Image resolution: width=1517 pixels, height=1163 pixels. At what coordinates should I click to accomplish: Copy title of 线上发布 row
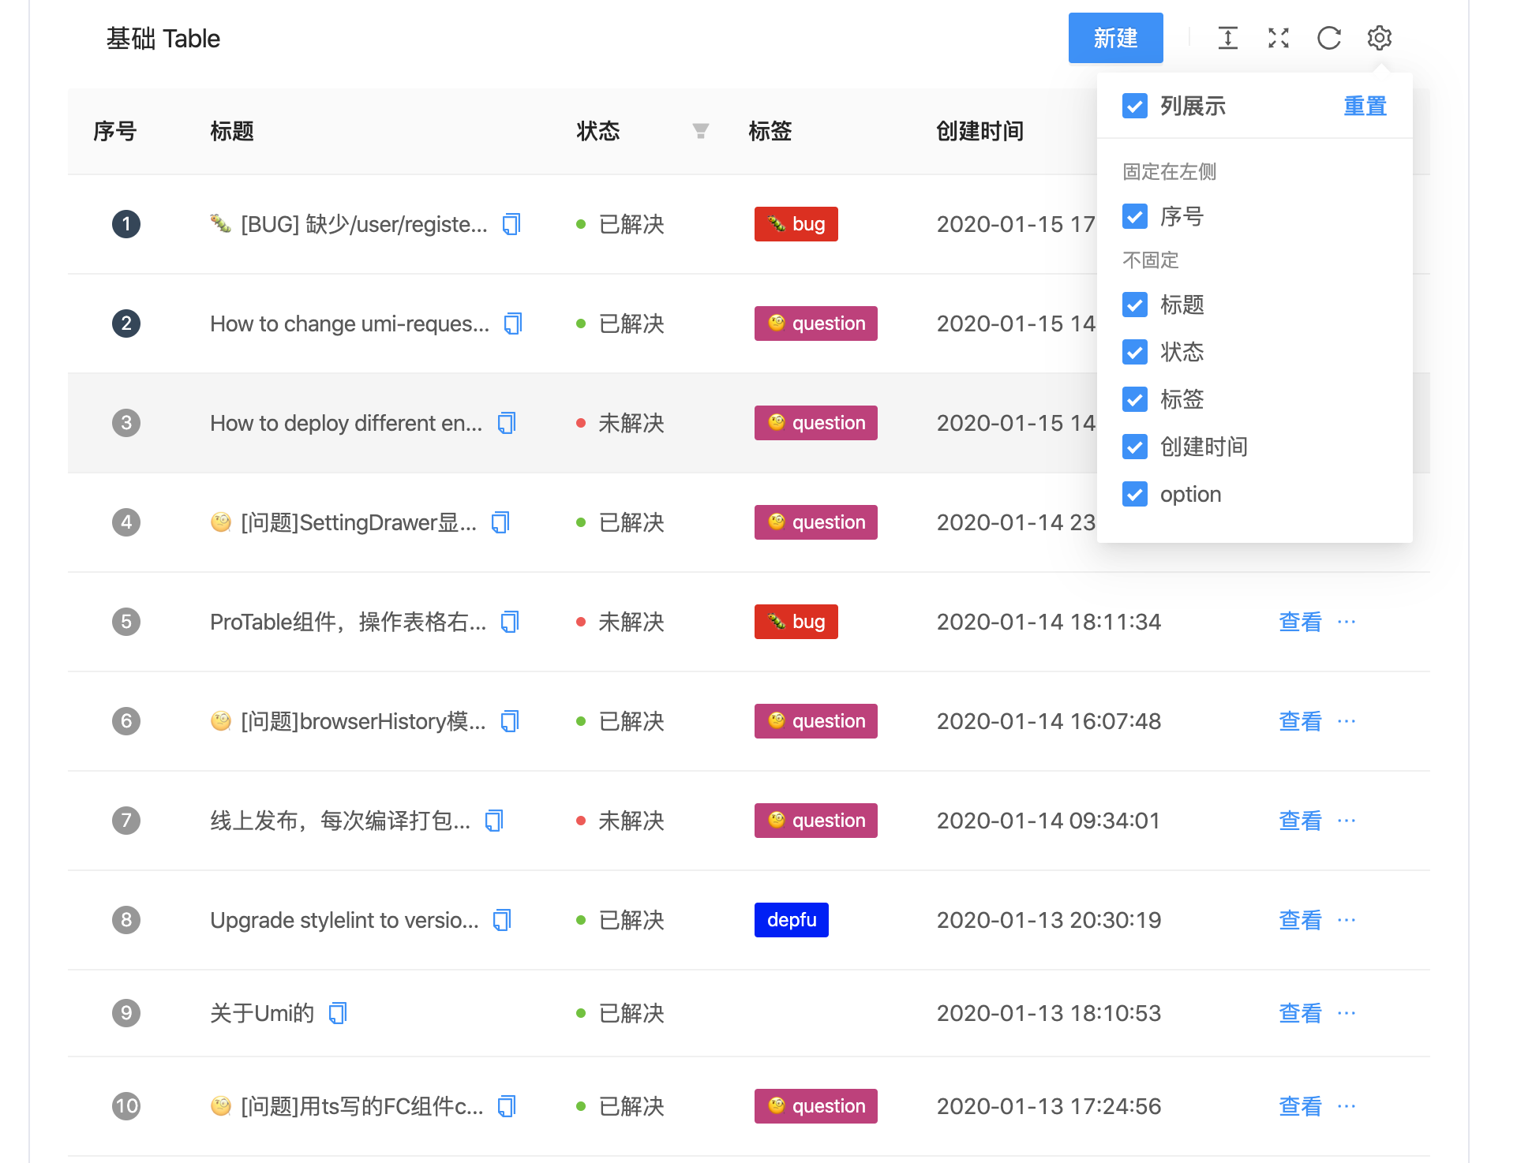click(494, 821)
